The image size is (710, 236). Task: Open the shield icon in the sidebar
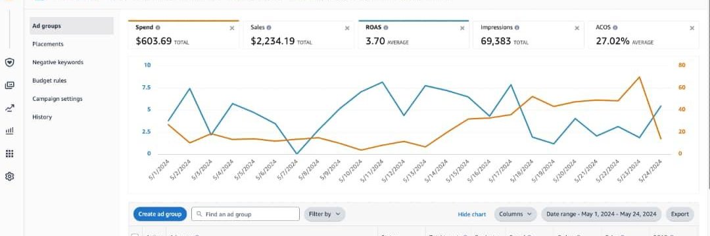pyautogui.click(x=9, y=62)
